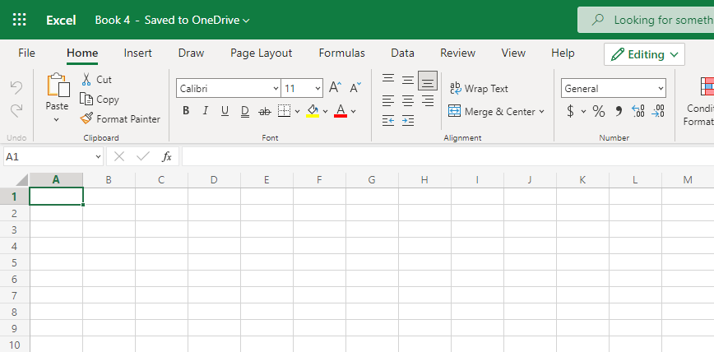Align text left
Viewport: 714px width, 352px height.
tap(388, 100)
